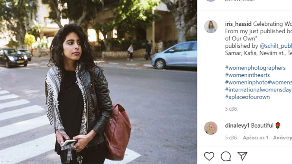The width and height of the screenshot is (292, 164).
Task: Open the #aplaceofourown hashtag
Action: [x=247, y=97]
